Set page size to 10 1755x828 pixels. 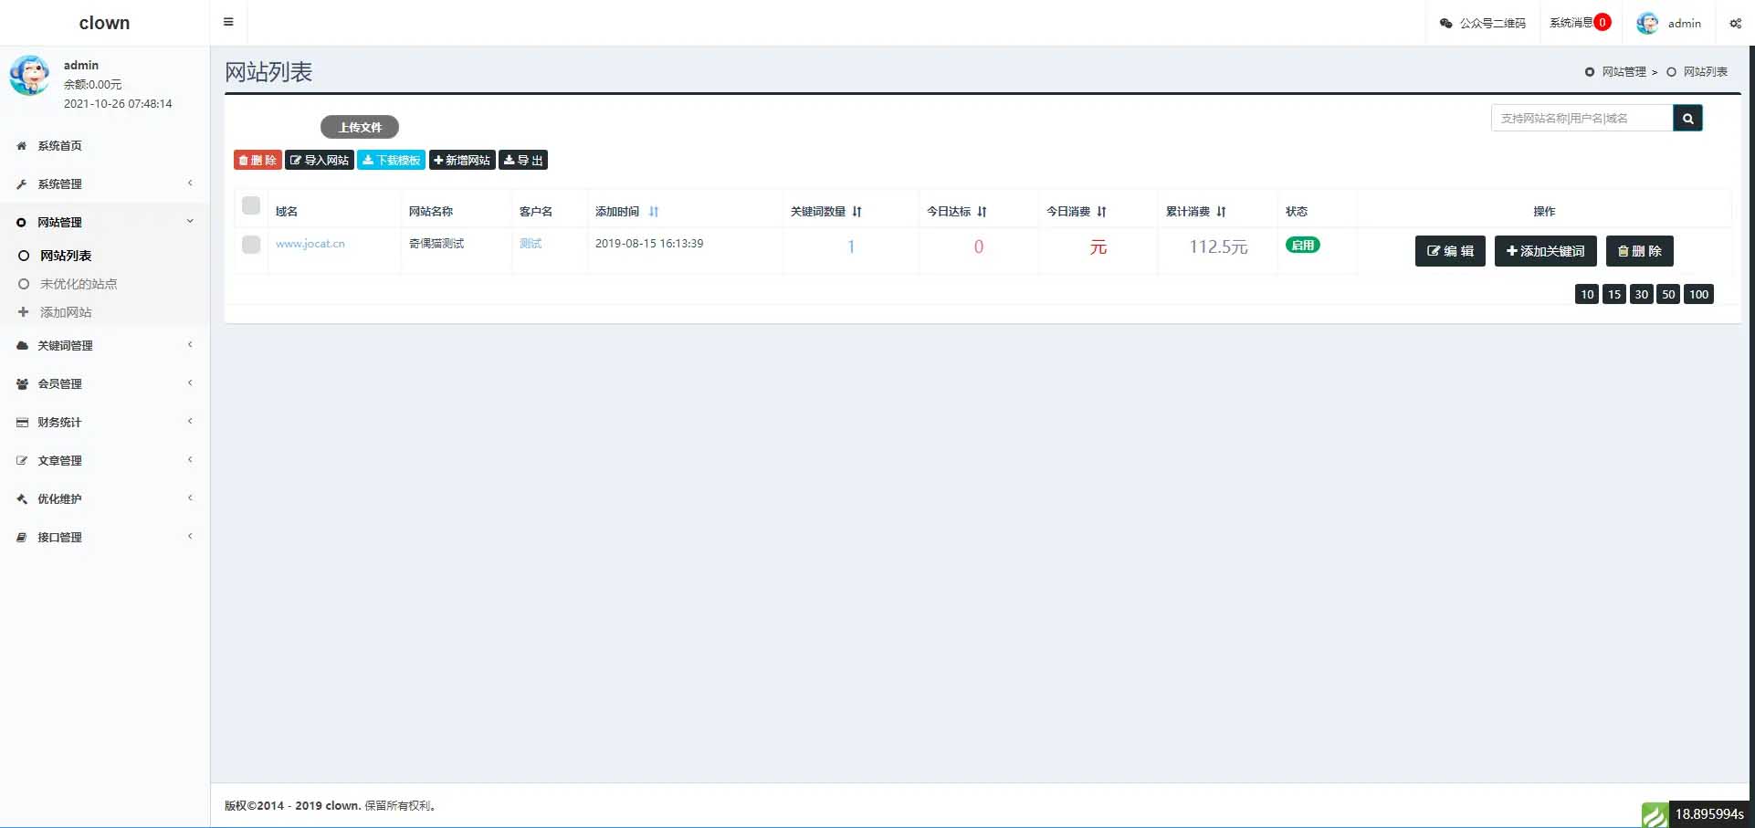click(1587, 294)
